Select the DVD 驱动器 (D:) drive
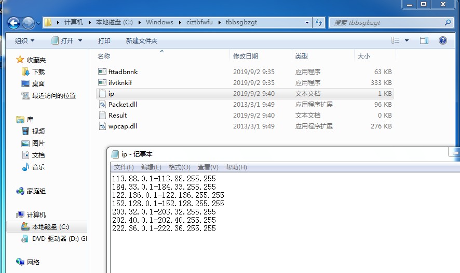 [x=55, y=239]
